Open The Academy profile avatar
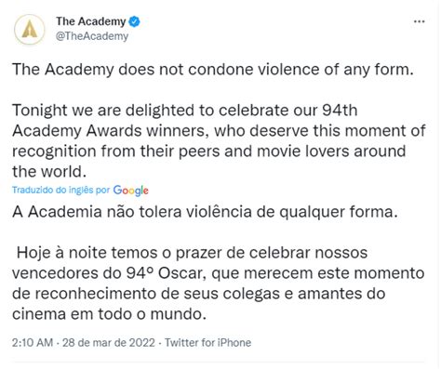This screenshot has height=369, width=441. point(29,30)
